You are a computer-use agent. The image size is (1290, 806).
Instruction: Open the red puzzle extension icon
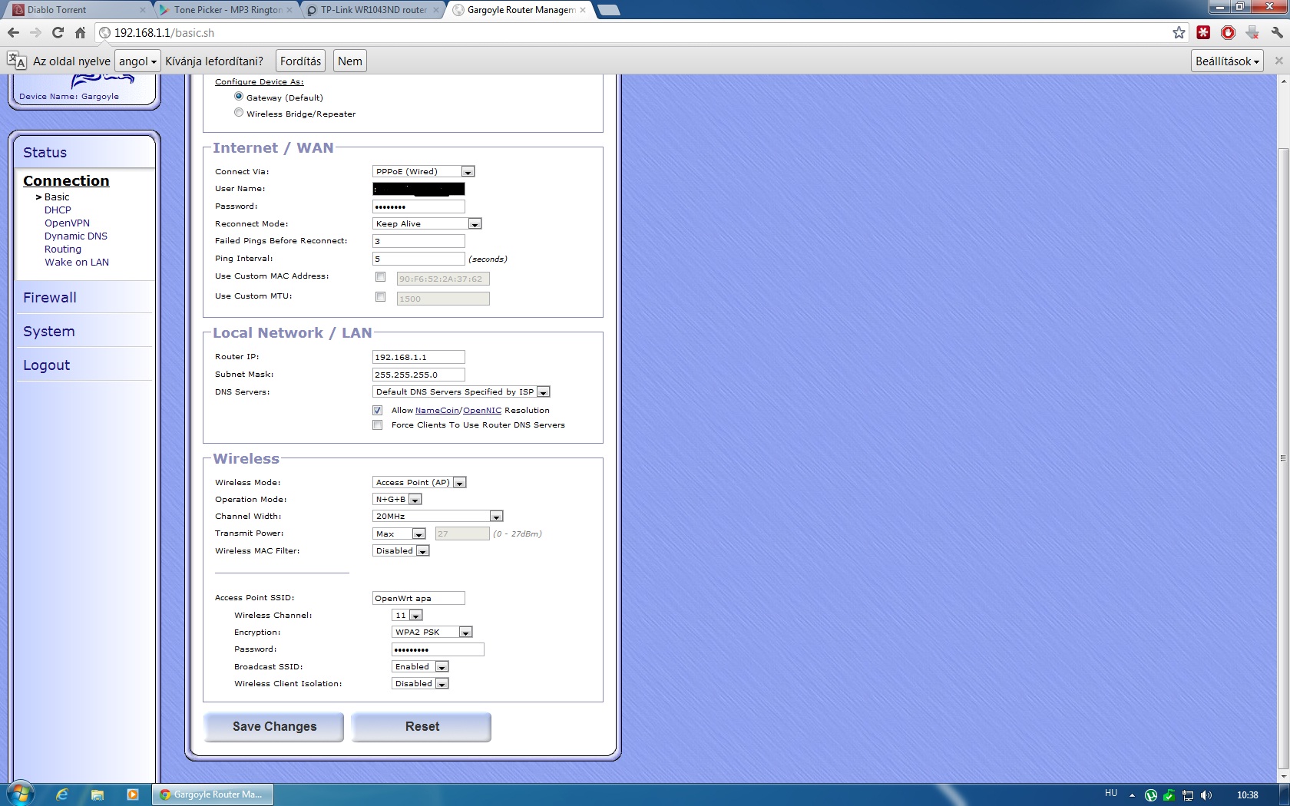[x=1203, y=32]
